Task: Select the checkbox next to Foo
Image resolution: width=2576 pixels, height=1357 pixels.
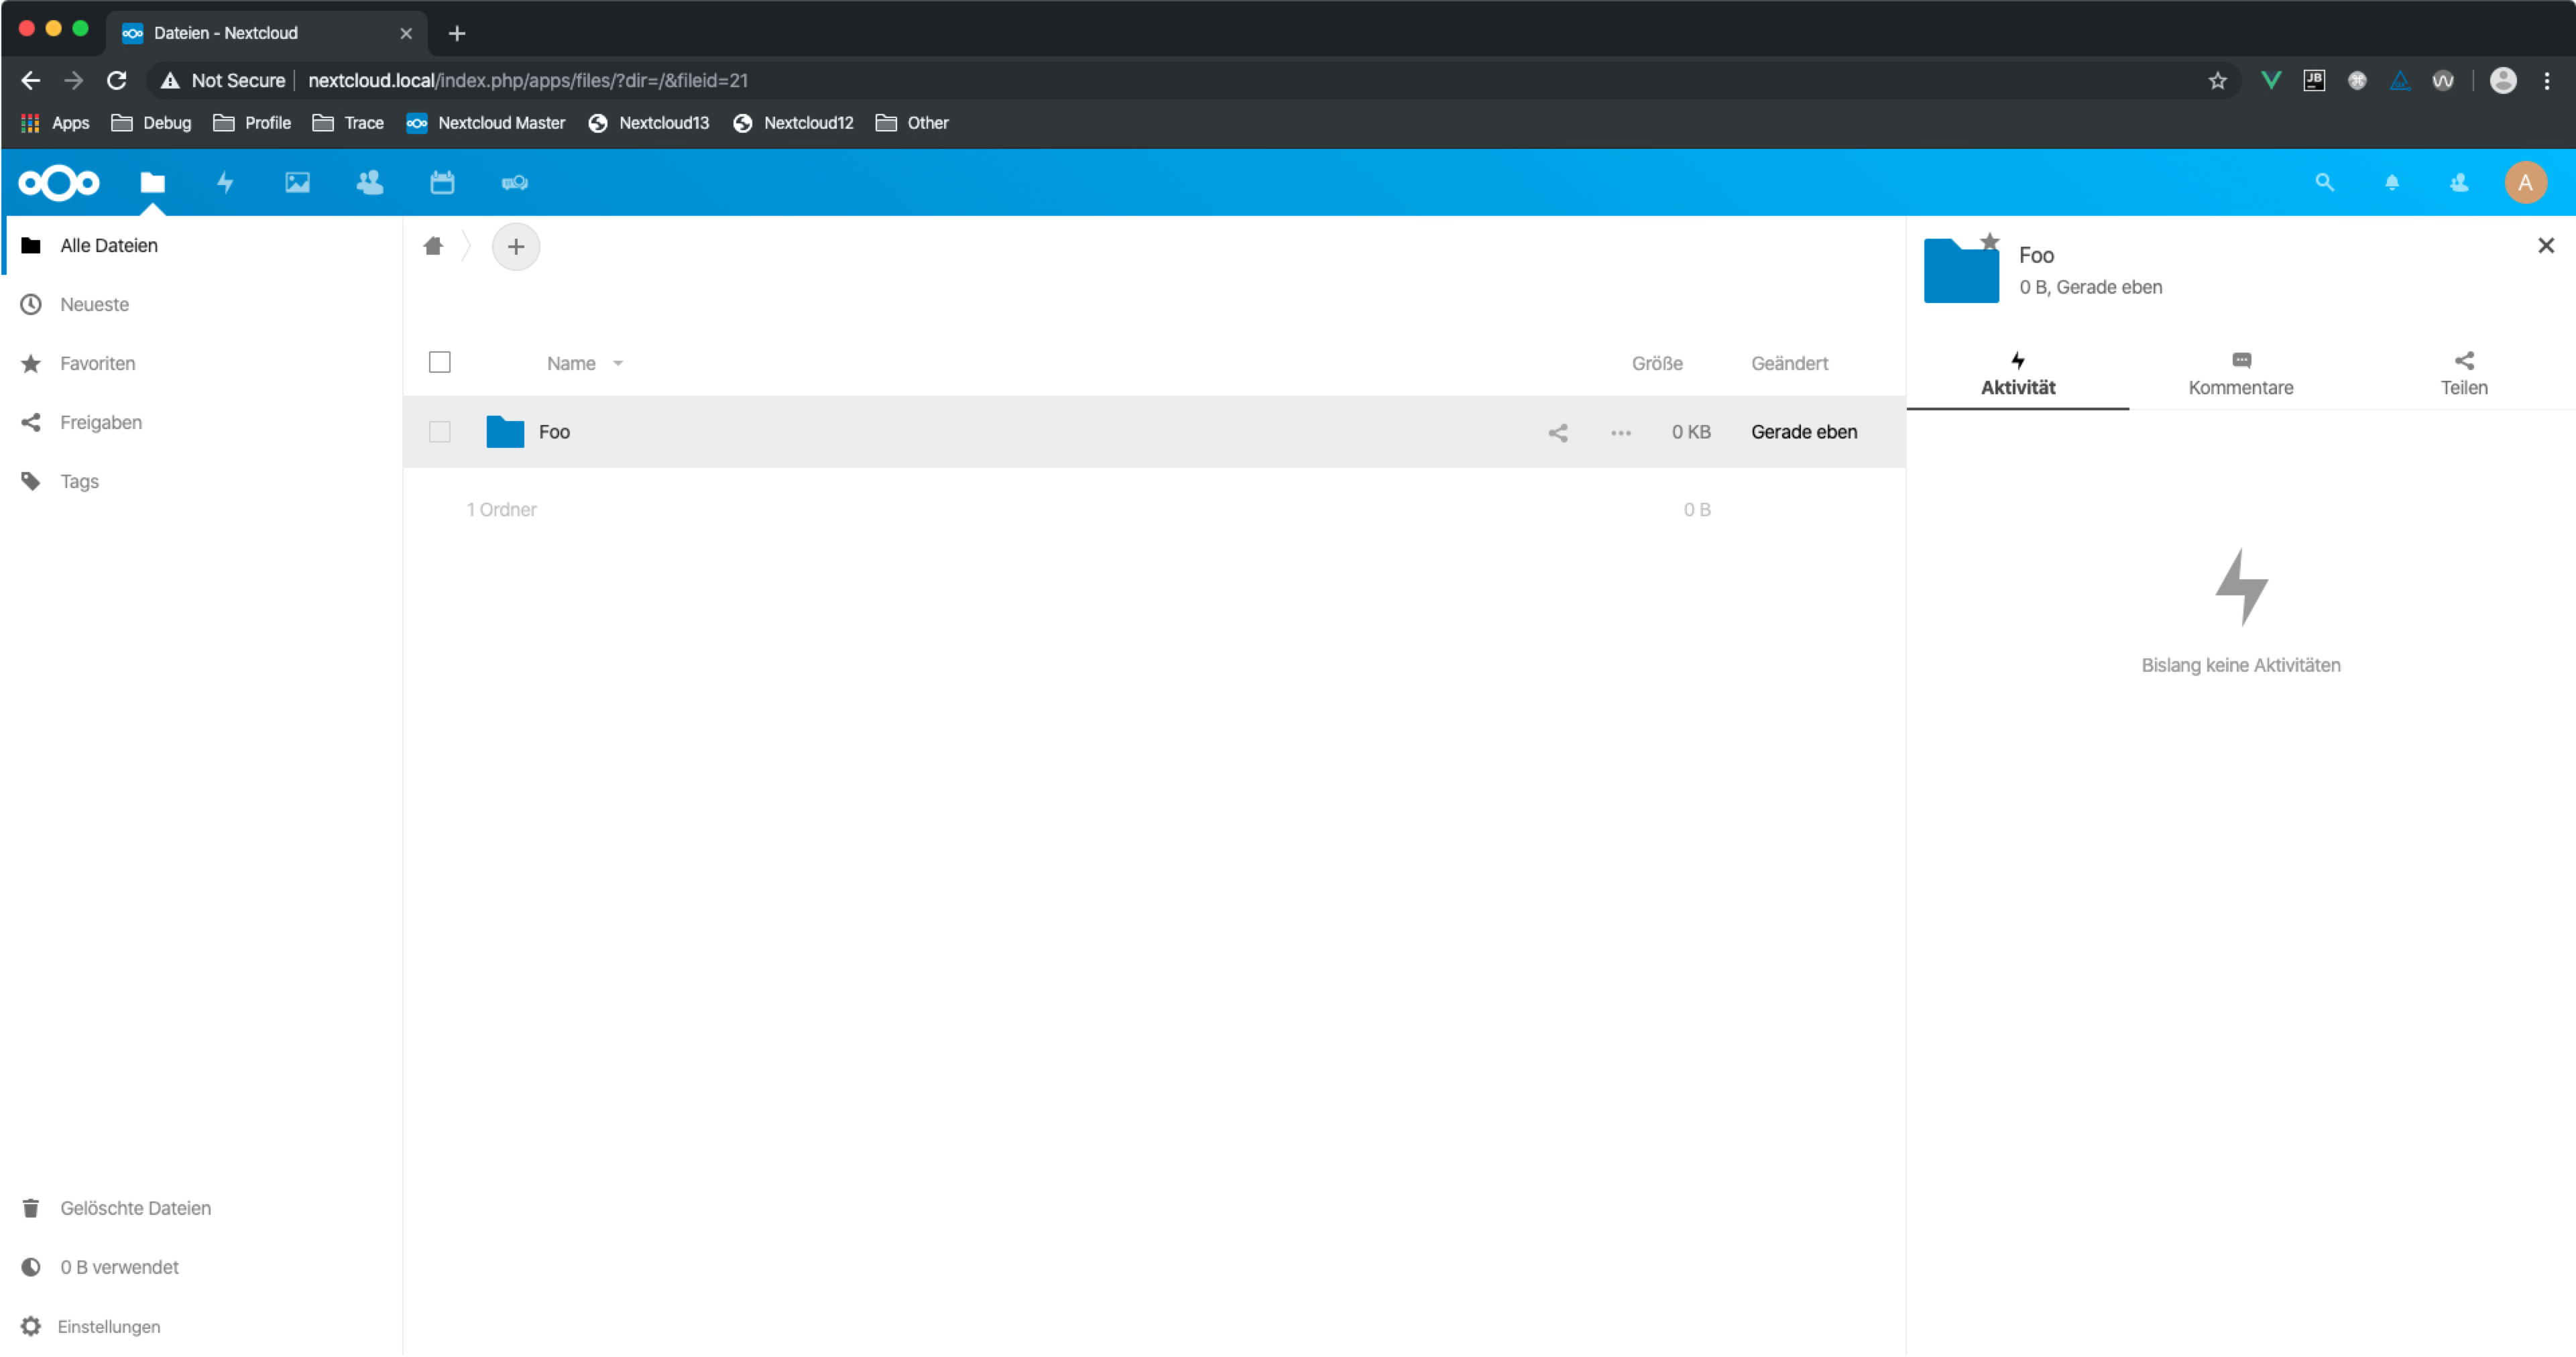Action: (440, 432)
